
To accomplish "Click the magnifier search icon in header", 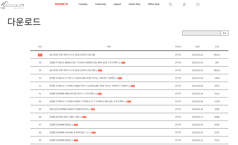I will [171, 4].
